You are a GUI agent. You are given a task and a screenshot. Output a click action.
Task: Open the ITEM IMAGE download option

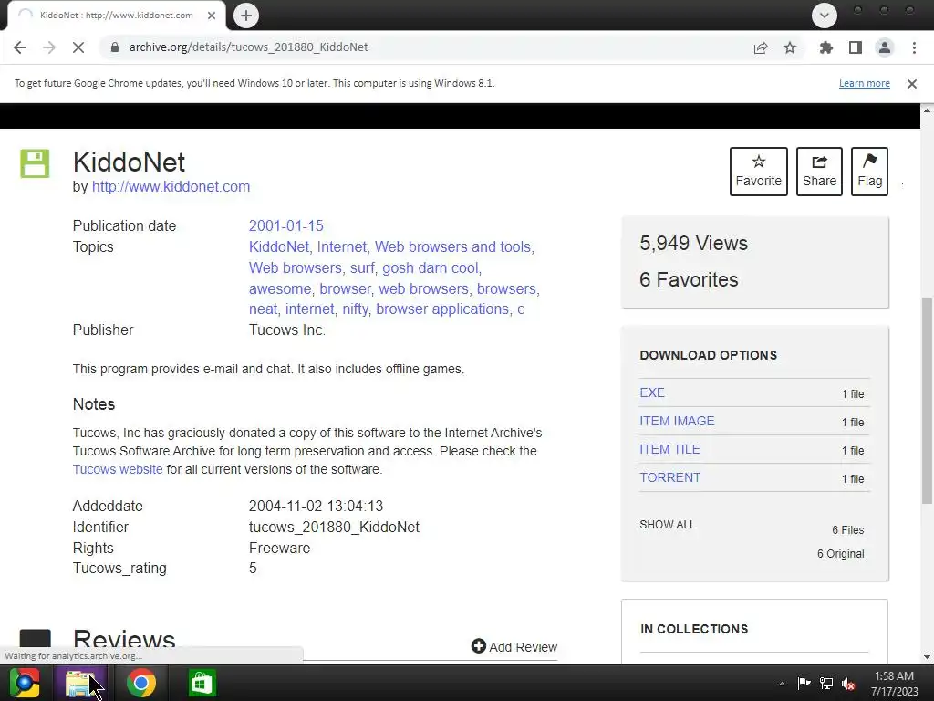pos(677,421)
